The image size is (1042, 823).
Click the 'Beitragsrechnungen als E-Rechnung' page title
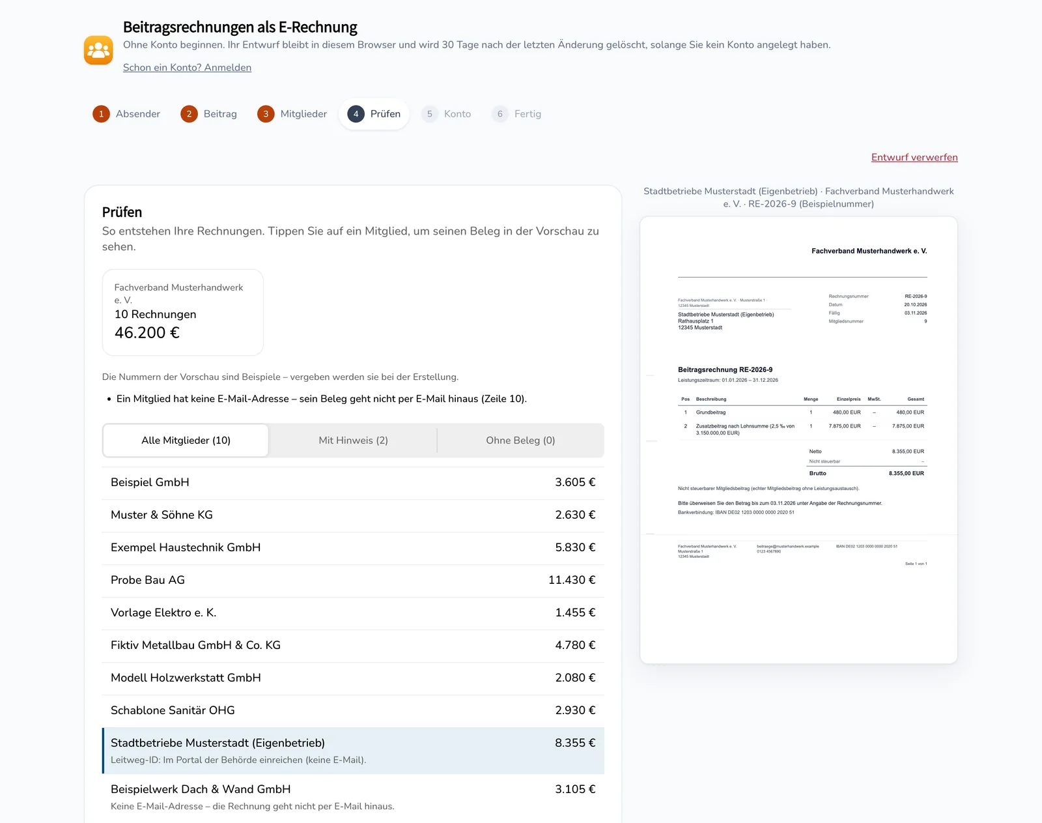click(x=240, y=27)
